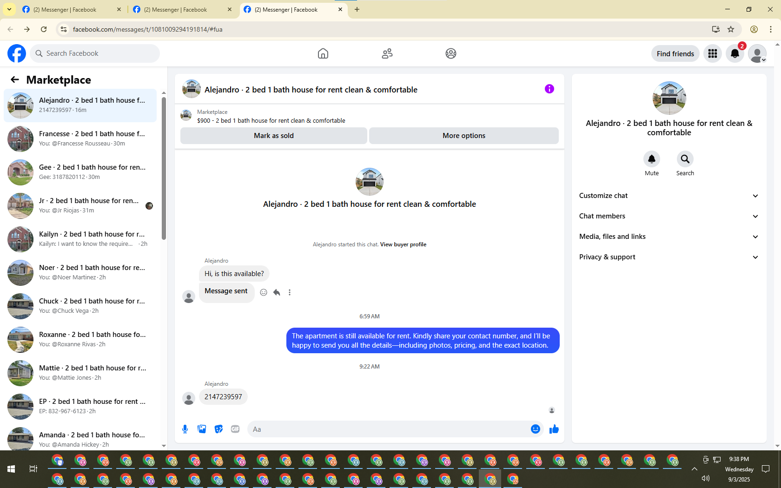Open Gee conversation with 3187820112
The image size is (781, 488).
click(x=80, y=172)
